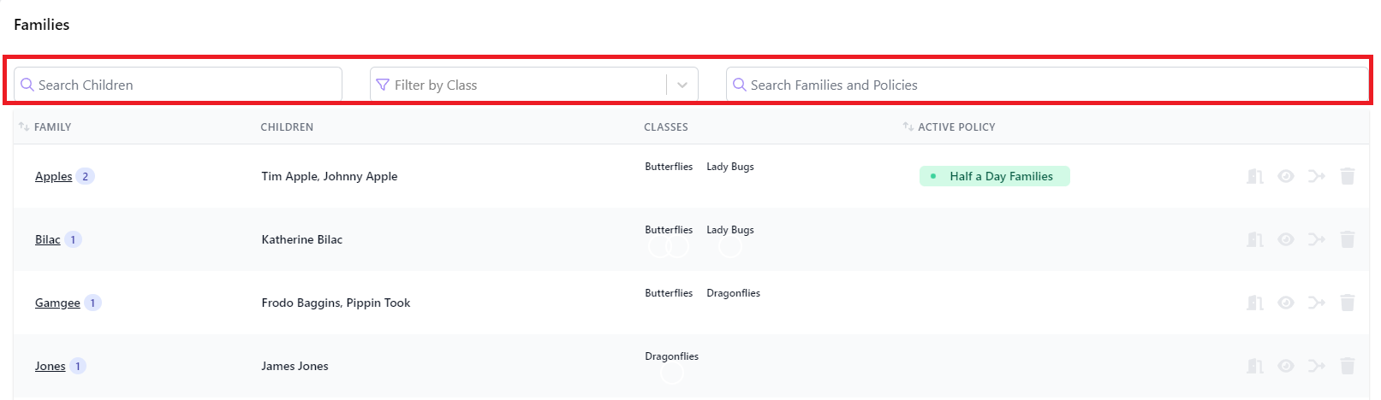Delete the Apples family with the trash icon
The image size is (1381, 400).
[x=1348, y=176]
